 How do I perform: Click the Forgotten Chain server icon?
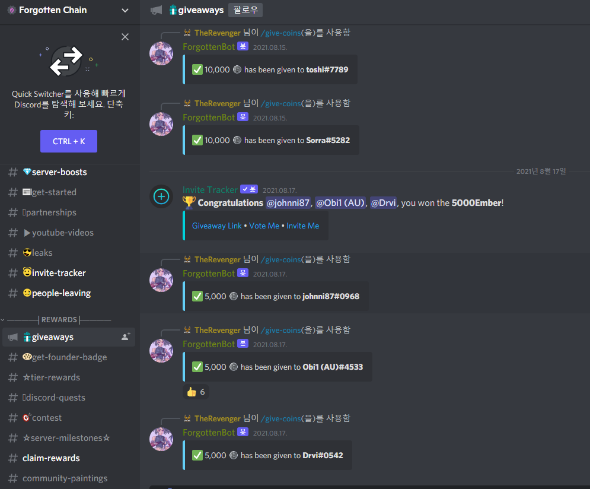tap(12, 10)
